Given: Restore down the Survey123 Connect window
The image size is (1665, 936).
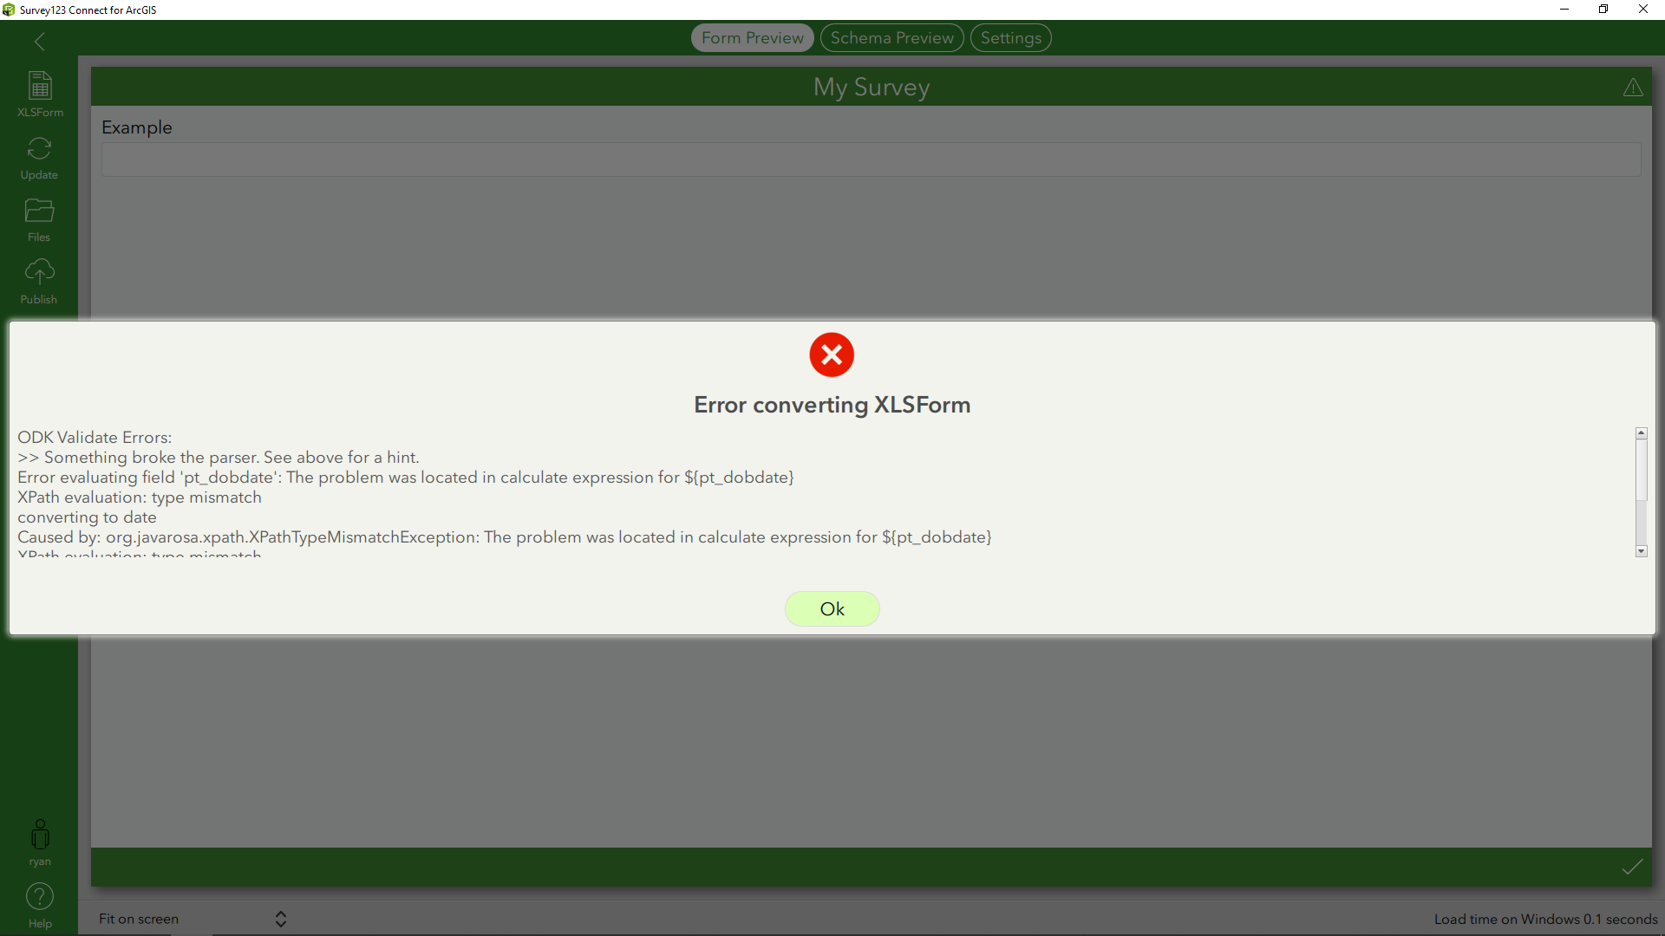Looking at the screenshot, I should (1603, 10).
